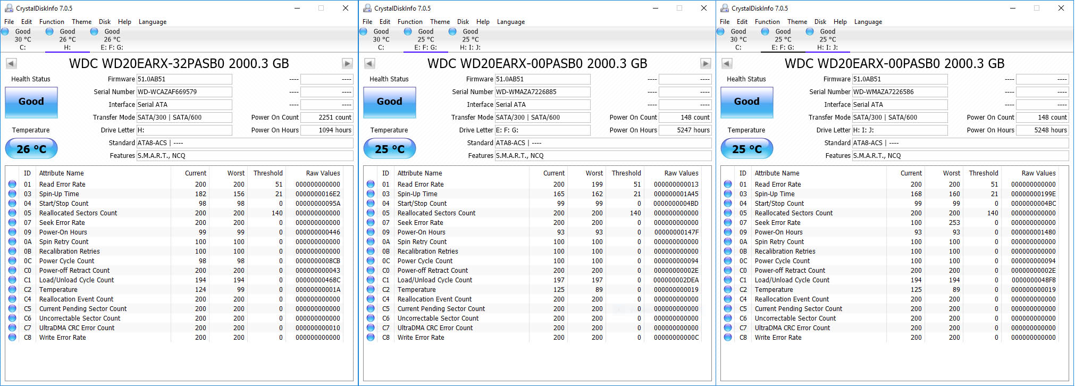
Task: Select C: drive status orb in left window
Action: [x=5, y=31]
